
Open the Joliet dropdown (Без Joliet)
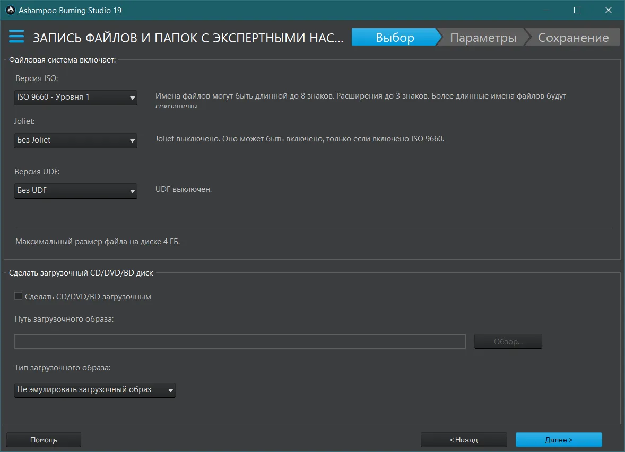click(76, 140)
